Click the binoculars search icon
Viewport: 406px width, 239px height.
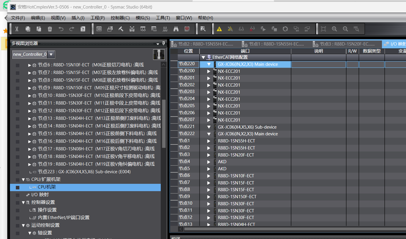pos(176,29)
